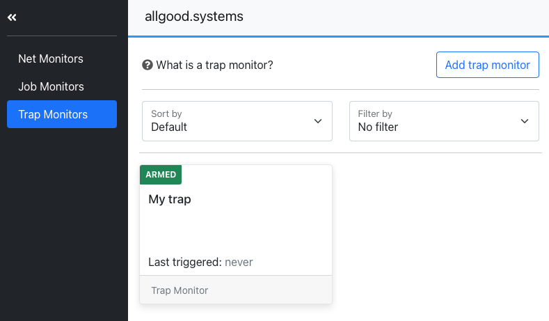This screenshot has width=549, height=321.
Task: Click the 'Last triggered' label text
Action: [185, 262]
